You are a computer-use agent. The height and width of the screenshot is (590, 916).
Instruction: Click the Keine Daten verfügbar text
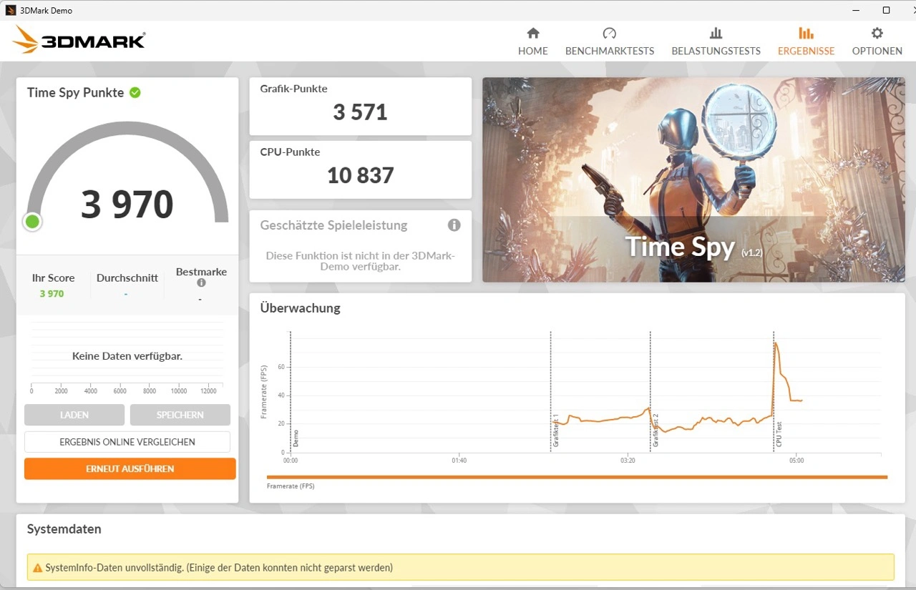tap(127, 355)
